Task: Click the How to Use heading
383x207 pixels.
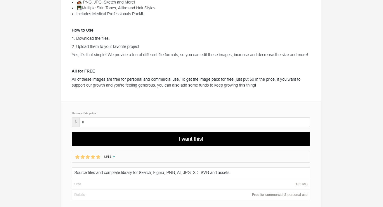Action: click(83, 30)
